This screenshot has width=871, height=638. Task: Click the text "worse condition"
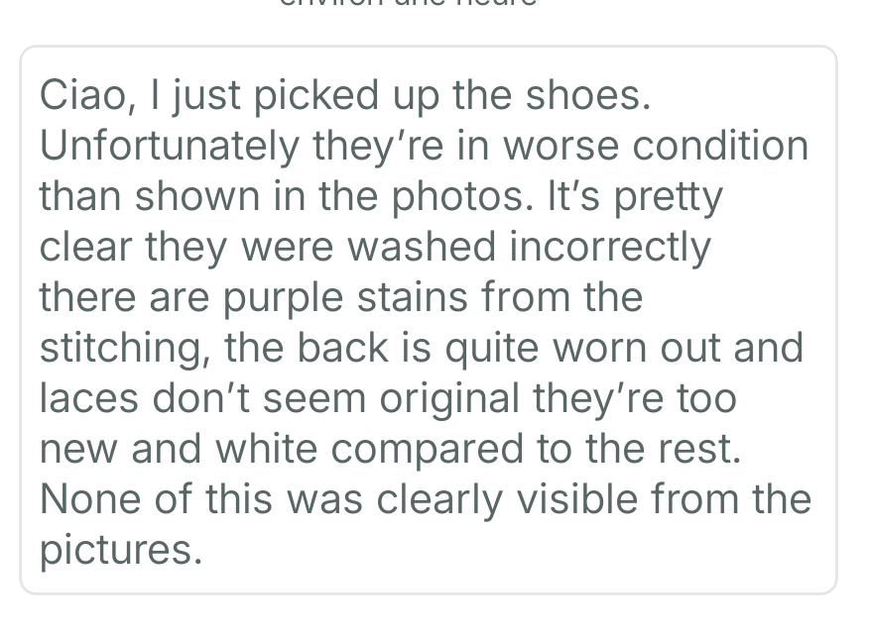(x=655, y=146)
